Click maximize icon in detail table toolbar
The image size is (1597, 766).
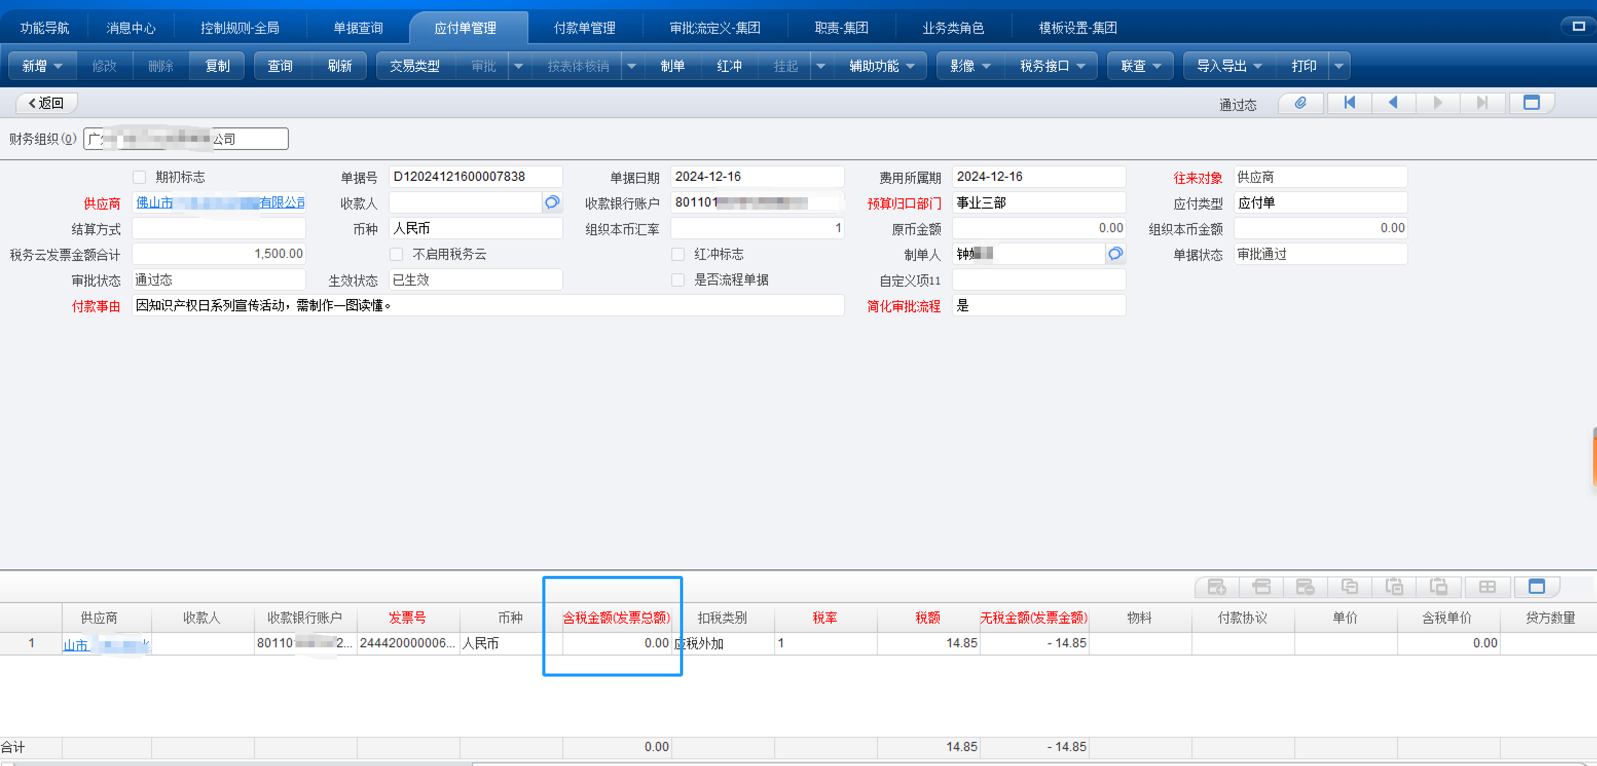tap(1536, 586)
